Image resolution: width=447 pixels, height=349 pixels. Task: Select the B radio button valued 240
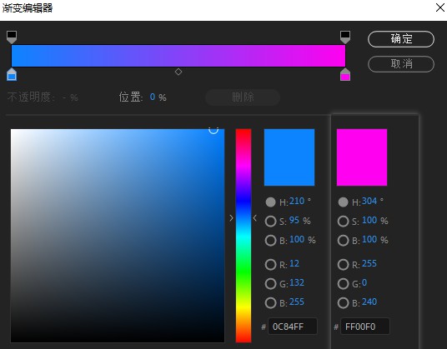[343, 303]
